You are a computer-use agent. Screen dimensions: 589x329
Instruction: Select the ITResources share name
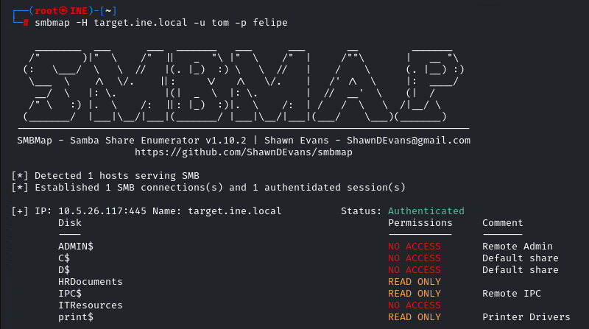[x=90, y=305]
